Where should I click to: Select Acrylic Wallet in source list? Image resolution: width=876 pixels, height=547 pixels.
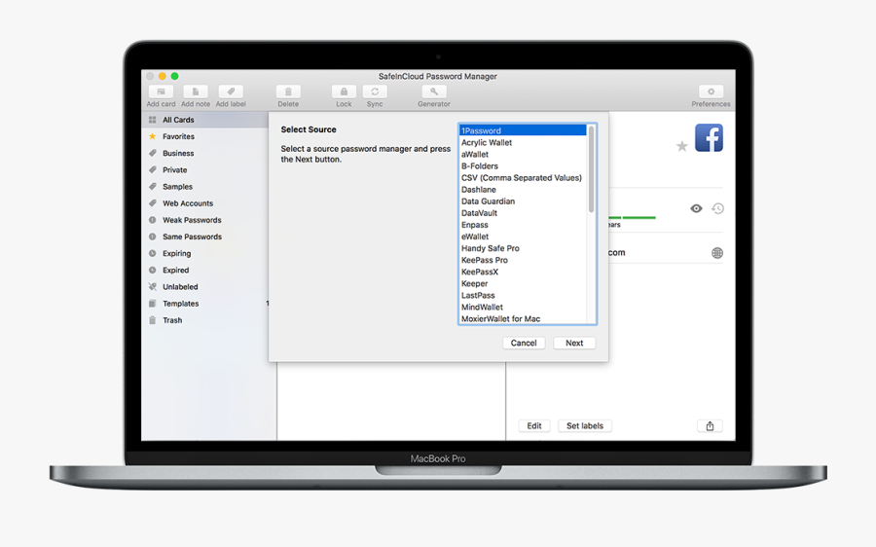coord(523,142)
